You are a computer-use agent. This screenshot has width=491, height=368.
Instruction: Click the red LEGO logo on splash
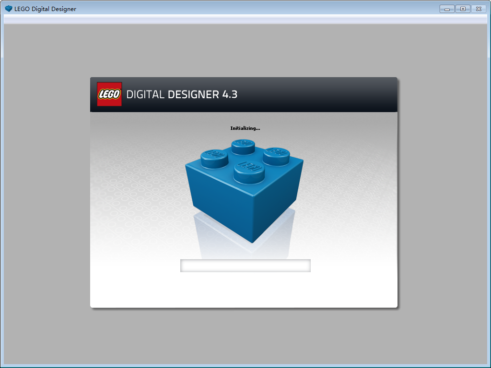(109, 94)
